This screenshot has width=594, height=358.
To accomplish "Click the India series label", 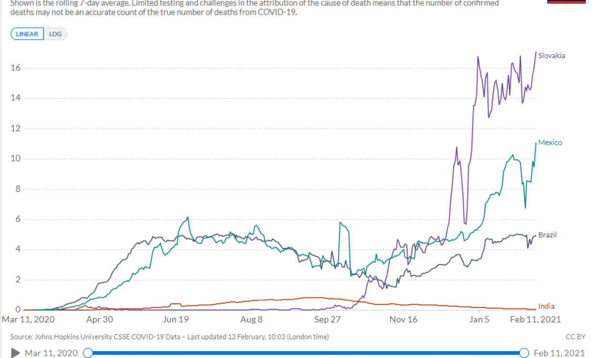I will click(546, 306).
